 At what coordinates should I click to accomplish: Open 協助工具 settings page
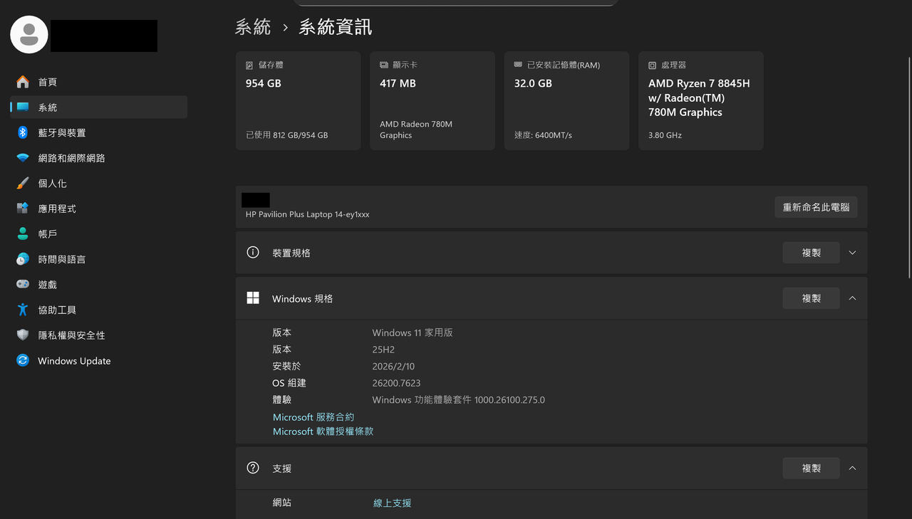[98, 310]
